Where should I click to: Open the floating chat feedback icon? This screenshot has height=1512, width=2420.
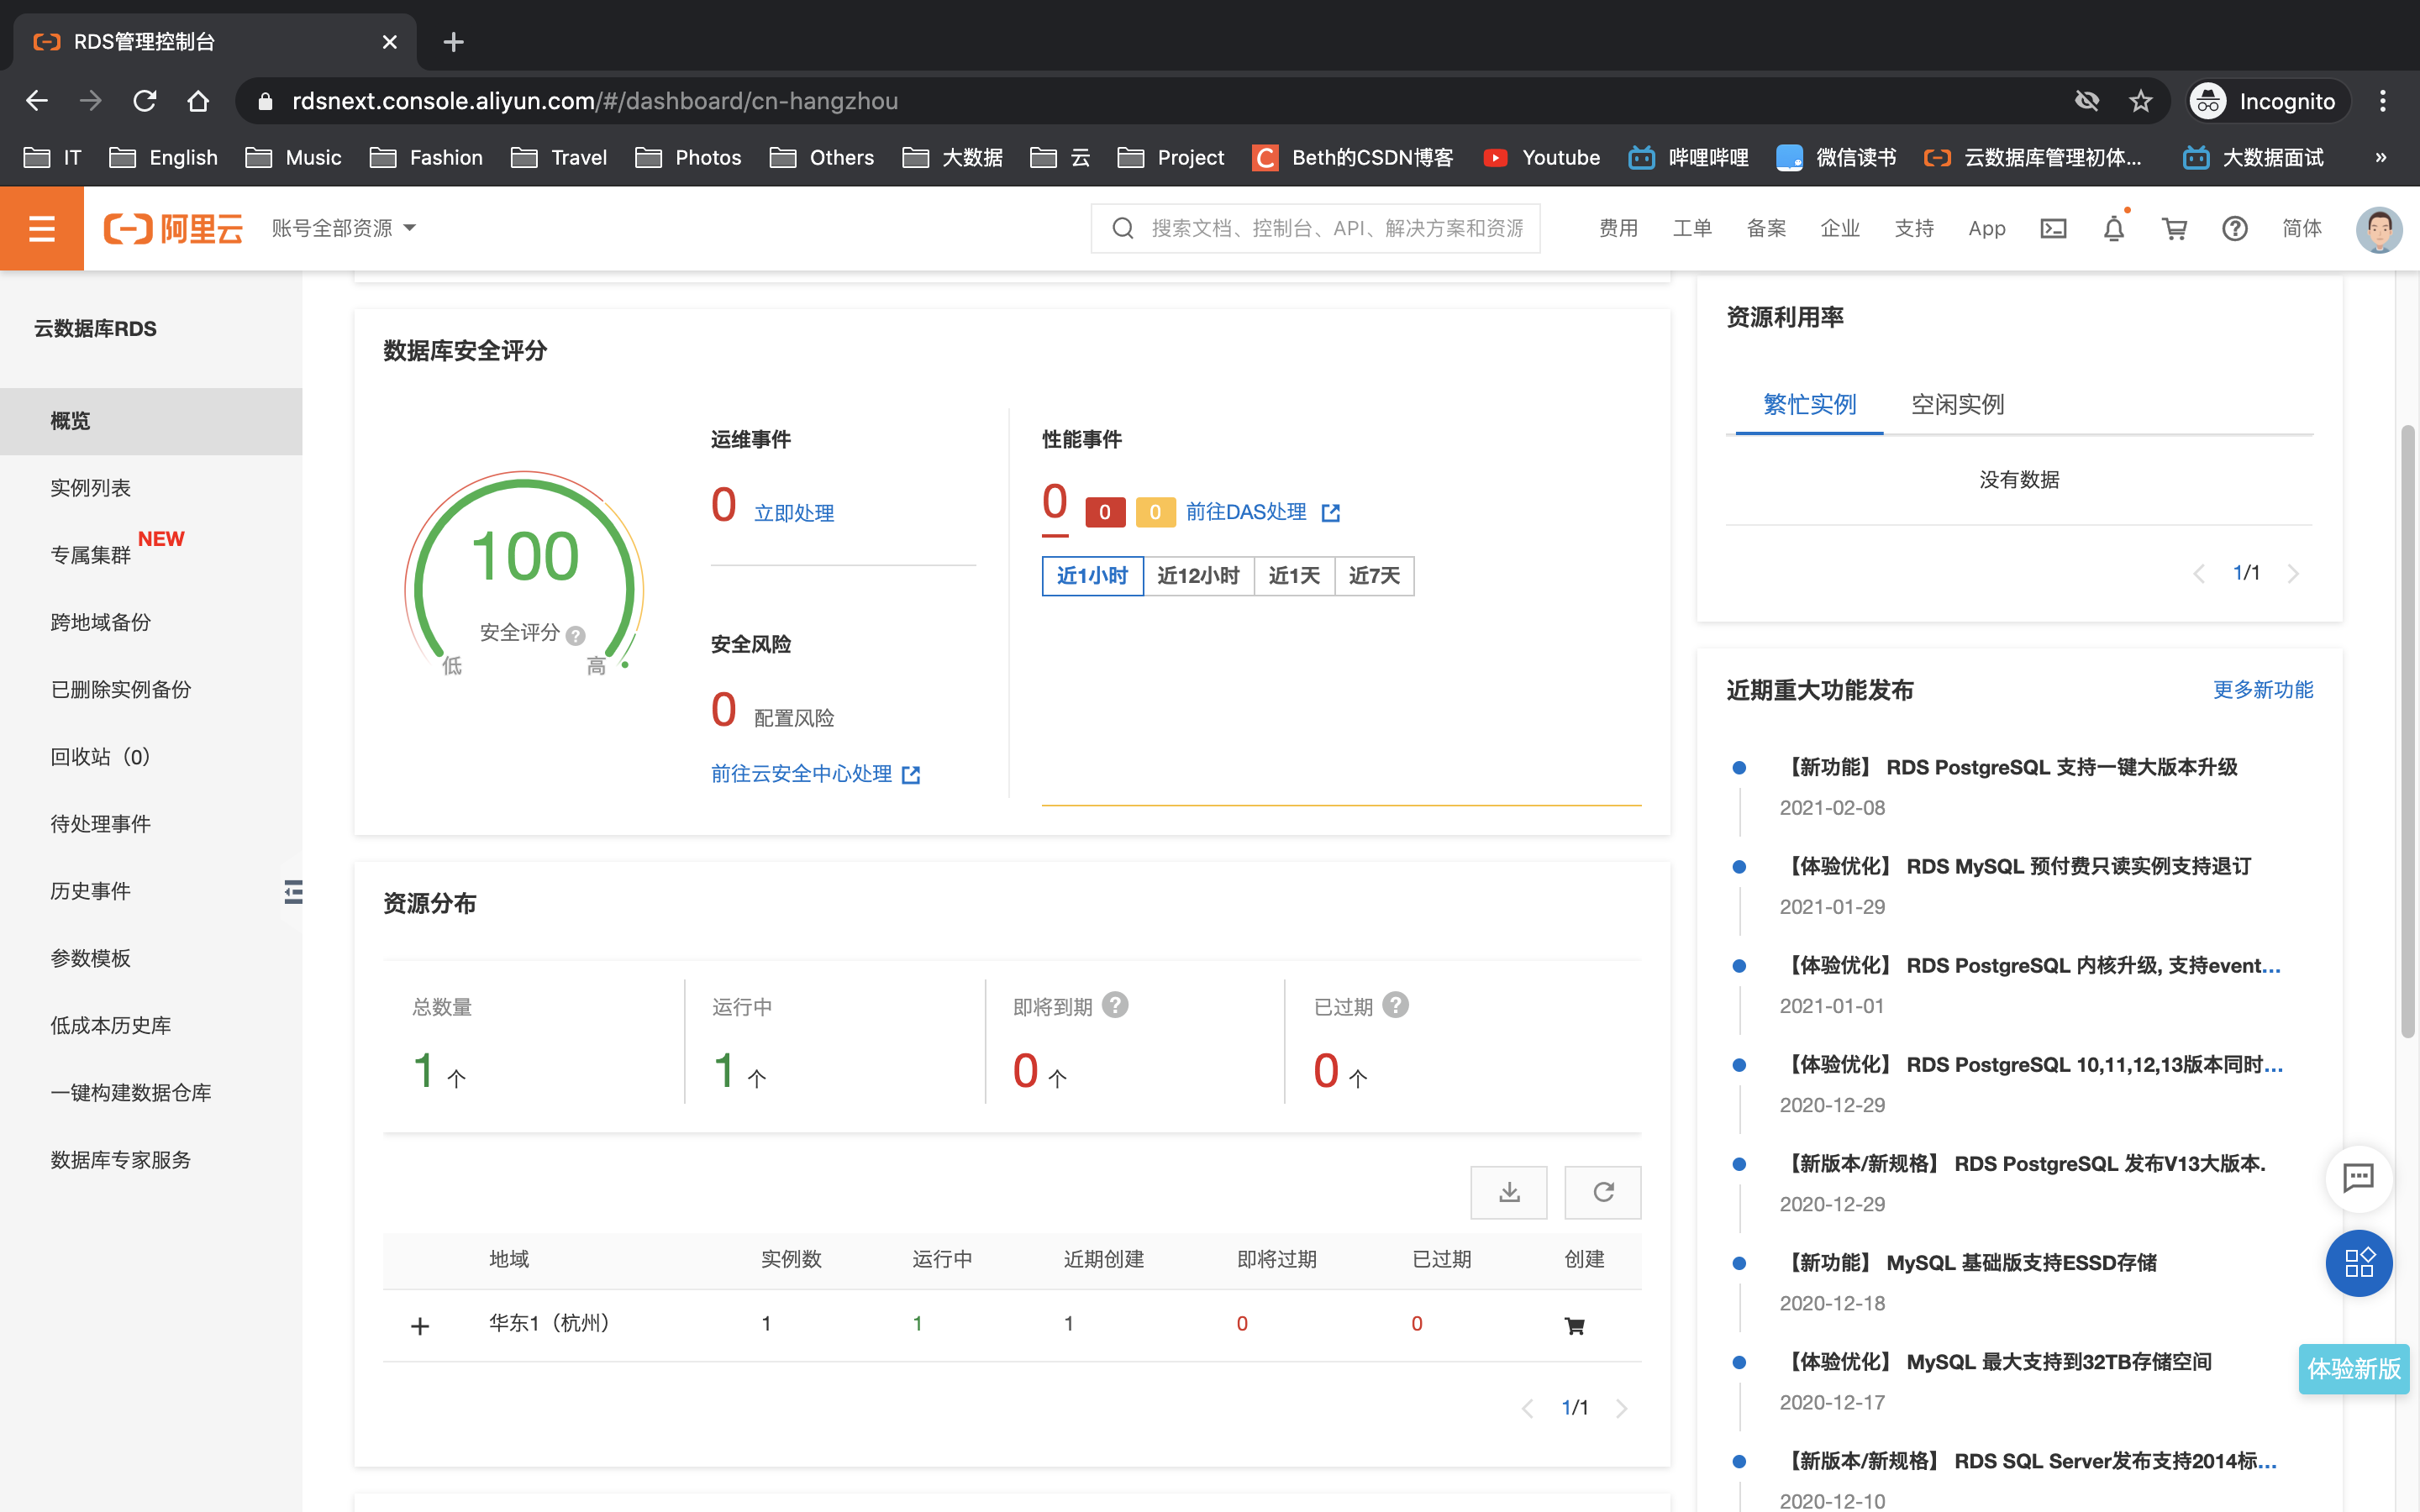tap(2358, 1177)
